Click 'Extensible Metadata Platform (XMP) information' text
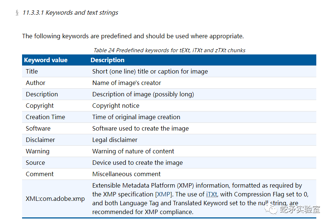Viewport: 331px width, 224px height. (x=161, y=185)
